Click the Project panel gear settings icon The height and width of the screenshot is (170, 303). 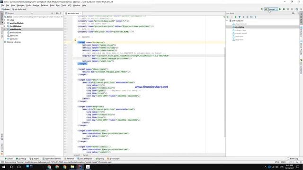pyautogui.click(x=57, y=13)
